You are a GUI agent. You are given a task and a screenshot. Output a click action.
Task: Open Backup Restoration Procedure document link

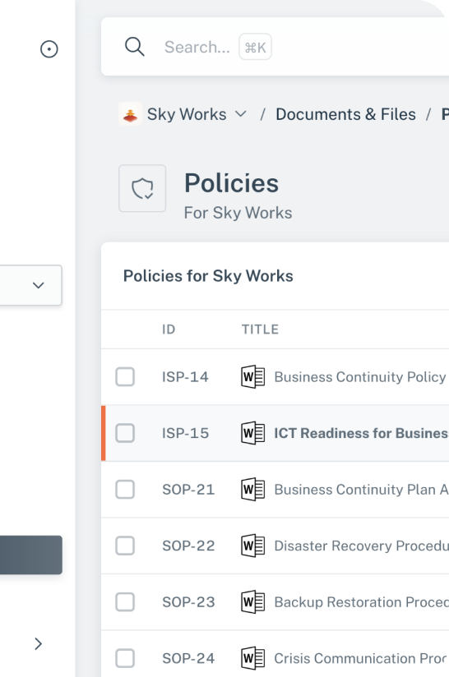(361, 602)
